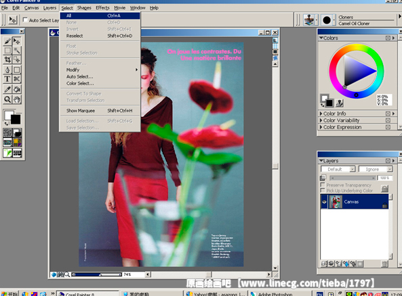Screen dimensions: 402x296
Task: Enable the Auto Select Layer checkbox
Action: (x=25, y=20)
